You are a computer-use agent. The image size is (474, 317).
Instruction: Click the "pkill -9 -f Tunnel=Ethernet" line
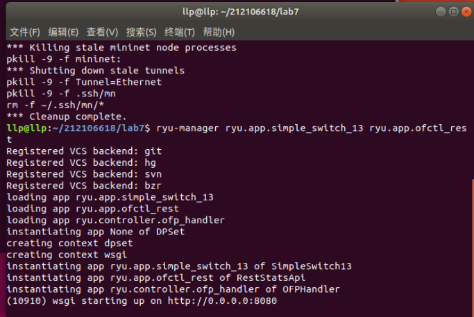[83, 82]
